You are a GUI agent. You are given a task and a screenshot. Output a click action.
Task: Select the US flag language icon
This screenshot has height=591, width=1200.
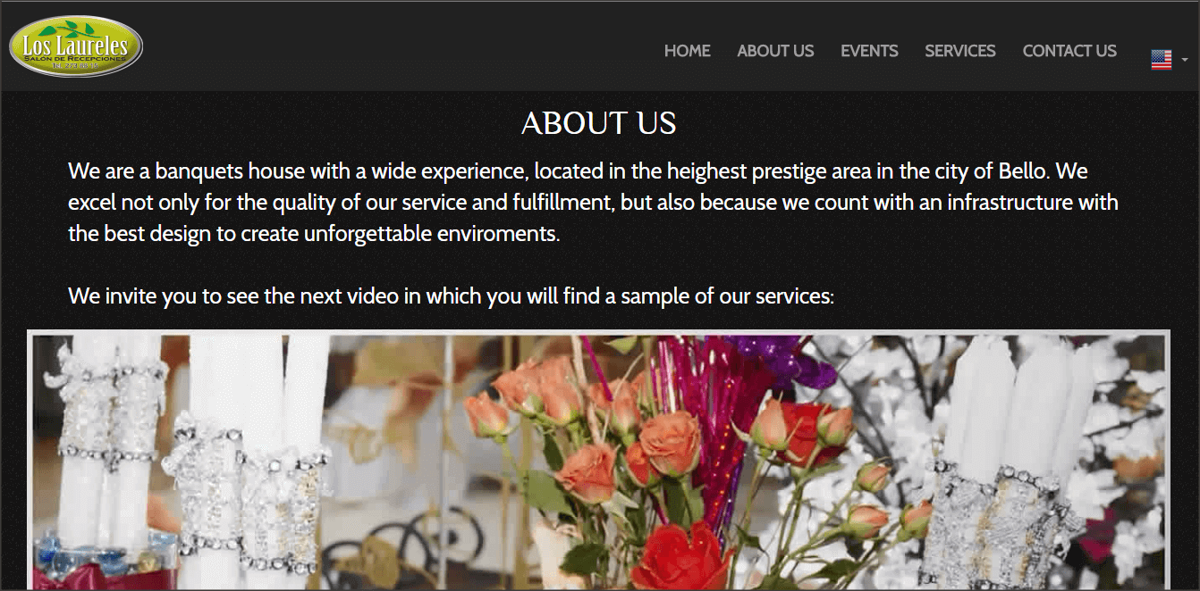click(x=1161, y=60)
